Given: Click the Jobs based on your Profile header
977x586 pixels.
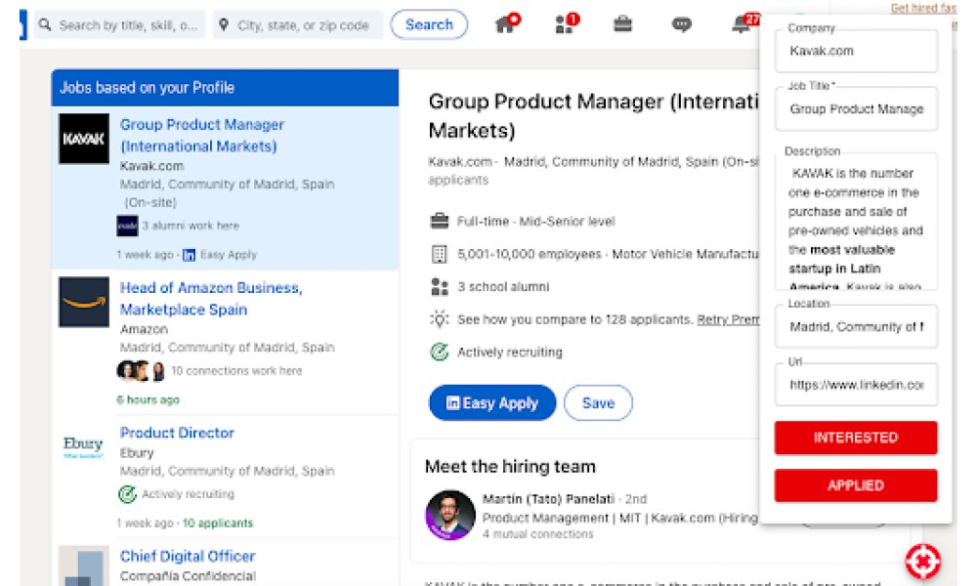Looking at the screenshot, I should (x=225, y=88).
